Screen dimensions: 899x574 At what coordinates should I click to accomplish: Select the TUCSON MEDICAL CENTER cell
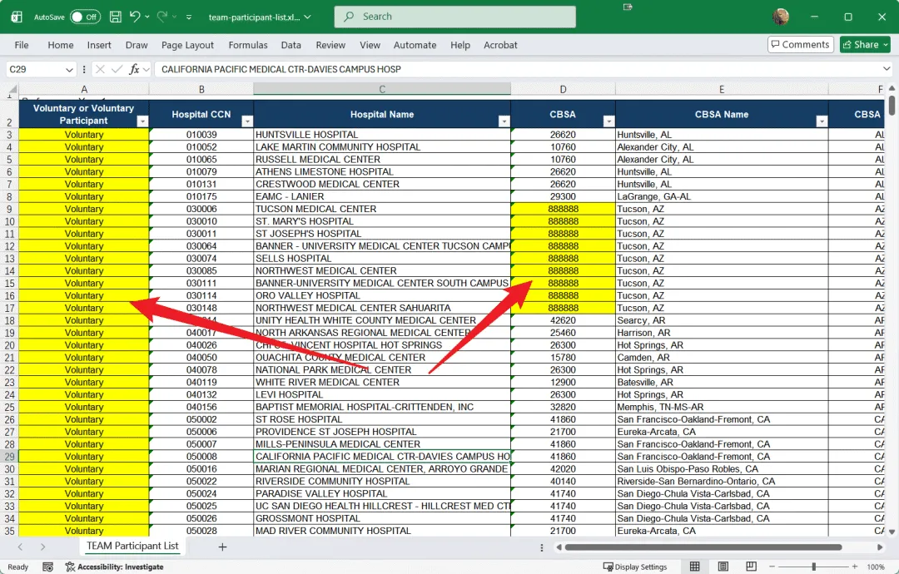click(x=382, y=209)
